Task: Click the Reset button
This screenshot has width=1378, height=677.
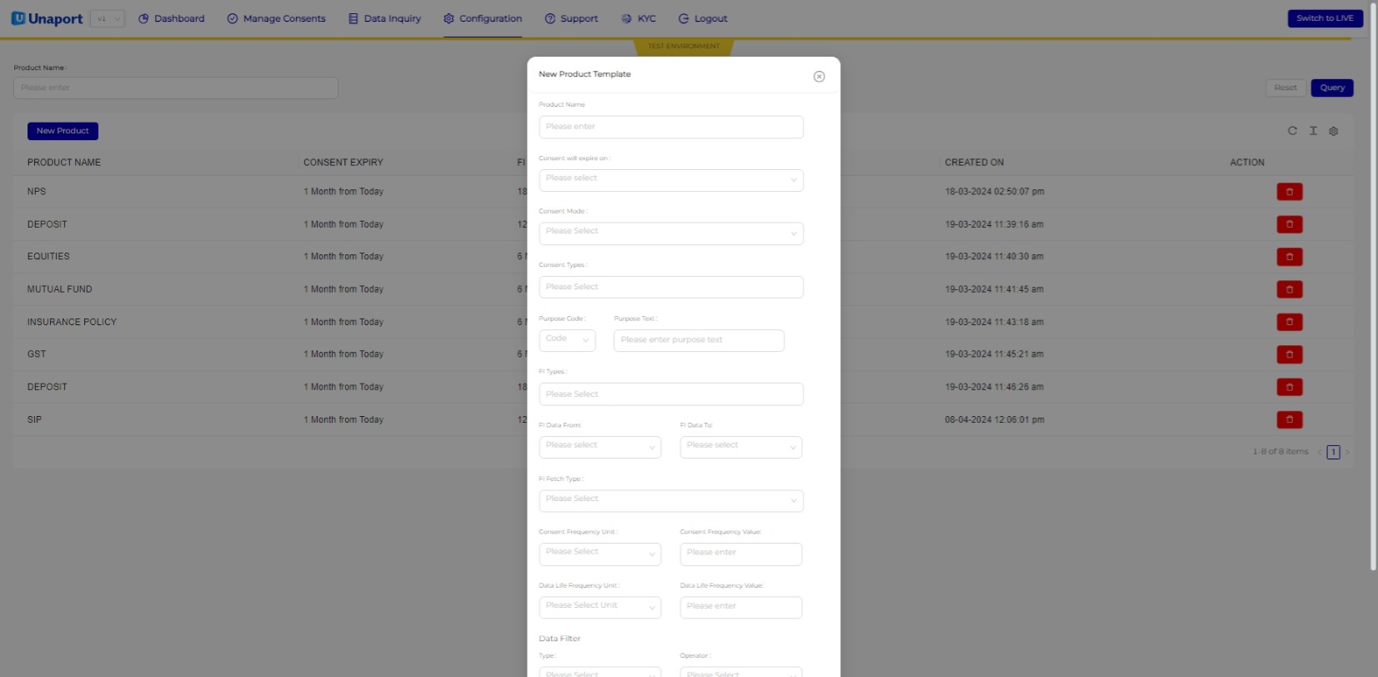Action: tap(1285, 88)
